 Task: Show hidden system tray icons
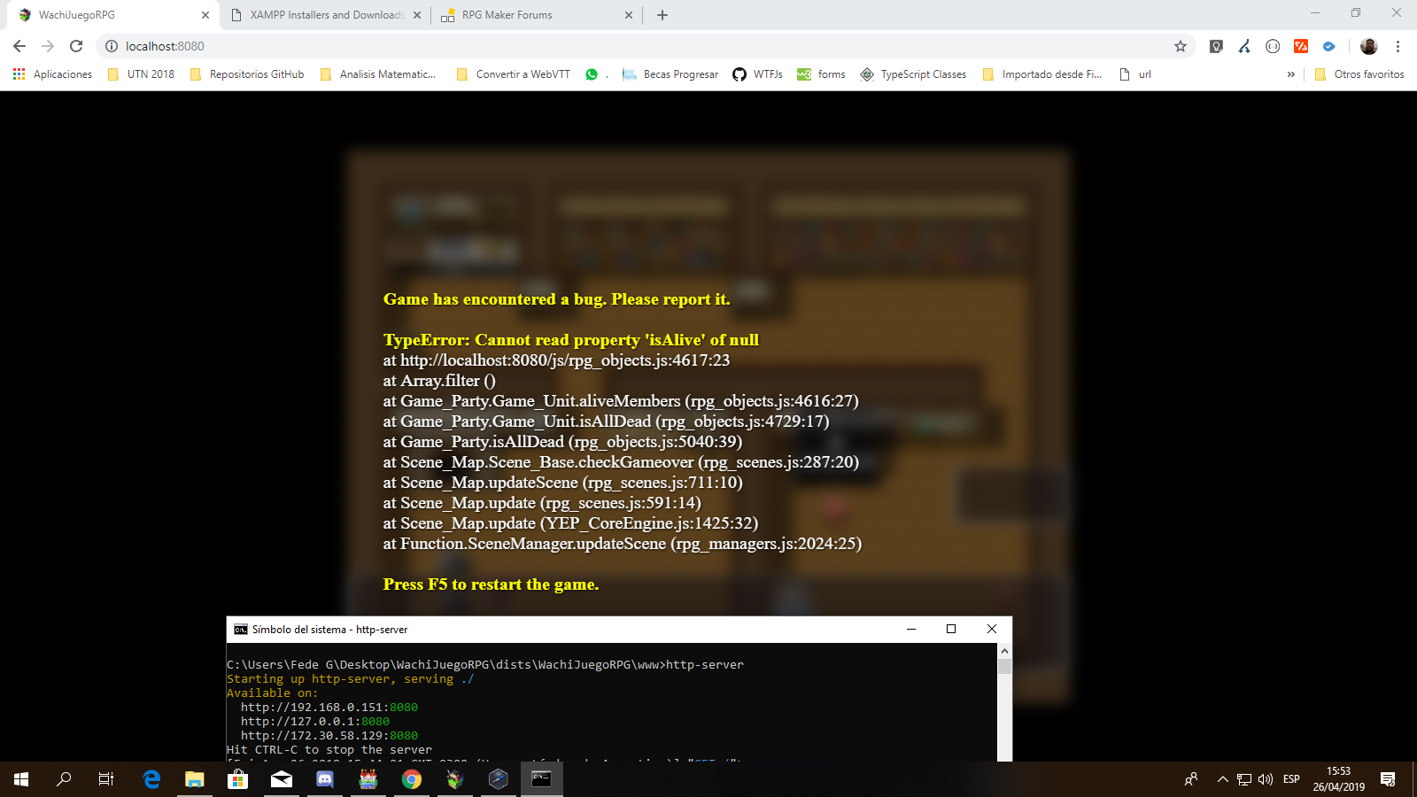pos(1222,779)
